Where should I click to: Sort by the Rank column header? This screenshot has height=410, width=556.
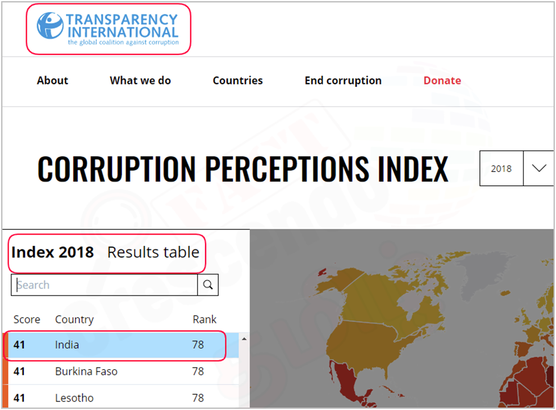pyautogui.click(x=204, y=320)
